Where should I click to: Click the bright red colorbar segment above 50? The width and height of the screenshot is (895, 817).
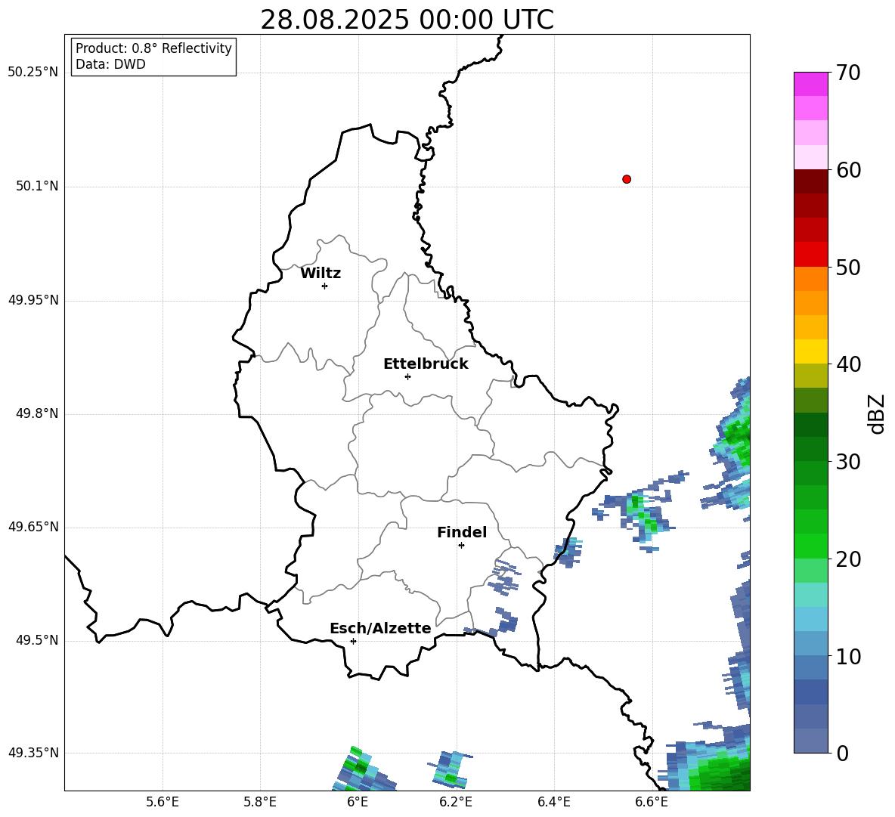pos(810,255)
